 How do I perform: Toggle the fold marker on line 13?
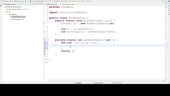pos(48,40)
